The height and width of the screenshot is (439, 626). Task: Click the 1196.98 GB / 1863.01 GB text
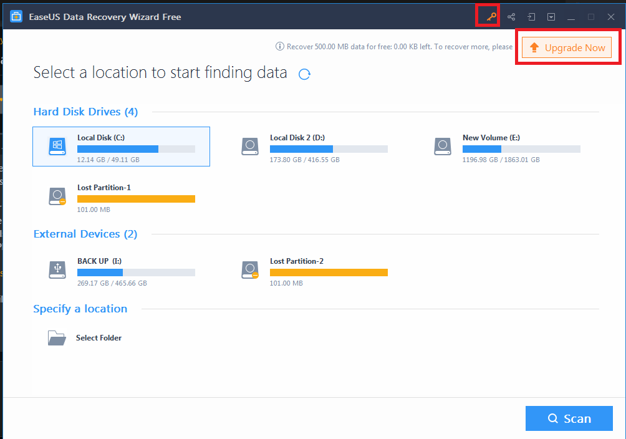[x=501, y=160]
